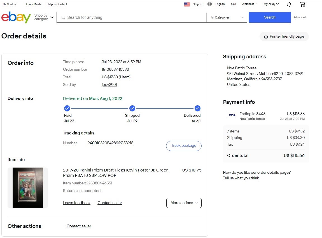Open the More actions dropdown
The width and height of the screenshot is (322, 238).
184,203
